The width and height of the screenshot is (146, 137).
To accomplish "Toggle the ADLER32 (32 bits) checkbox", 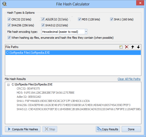I will pos(43,19).
